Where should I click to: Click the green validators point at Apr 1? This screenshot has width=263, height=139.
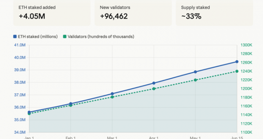pos(154,89)
